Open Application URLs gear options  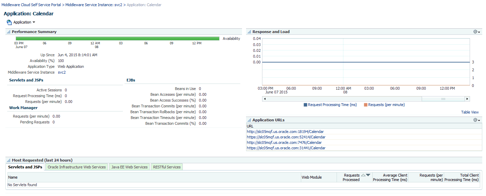coord(476,120)
